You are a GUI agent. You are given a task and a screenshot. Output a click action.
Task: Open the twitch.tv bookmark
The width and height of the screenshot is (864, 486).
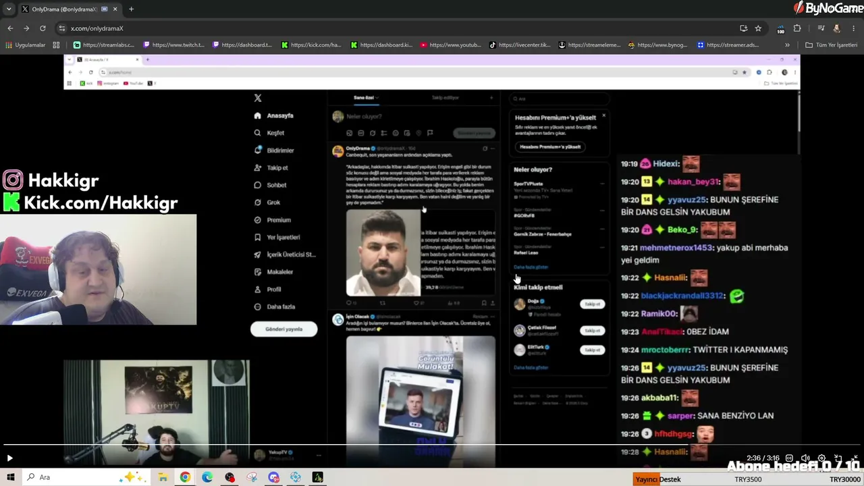tap(173, 45)
